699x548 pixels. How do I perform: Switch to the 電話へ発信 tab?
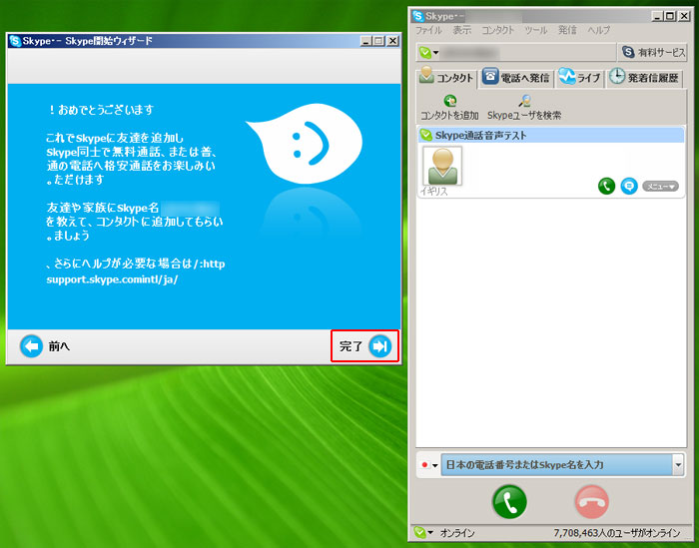(x=516, y=78)
